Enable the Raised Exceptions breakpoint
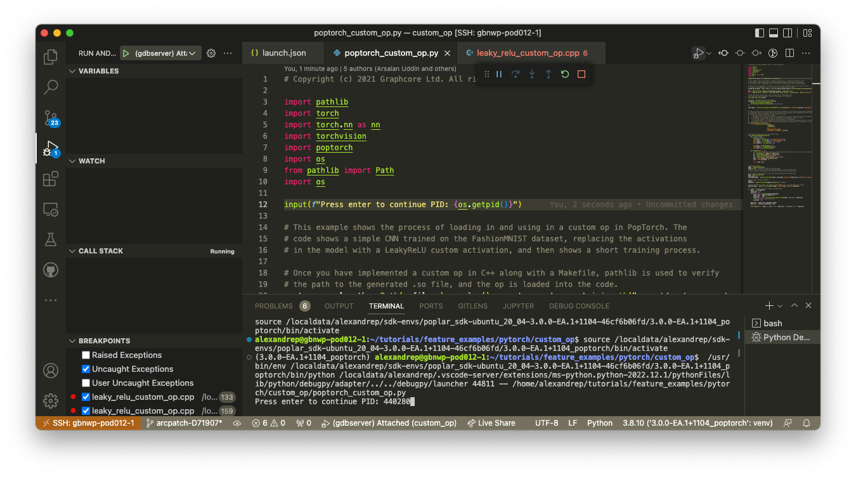 click(86, 355)
